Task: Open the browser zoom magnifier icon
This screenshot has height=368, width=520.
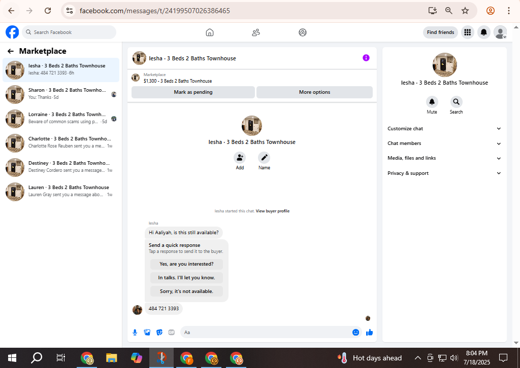Action: pos(449,11)
